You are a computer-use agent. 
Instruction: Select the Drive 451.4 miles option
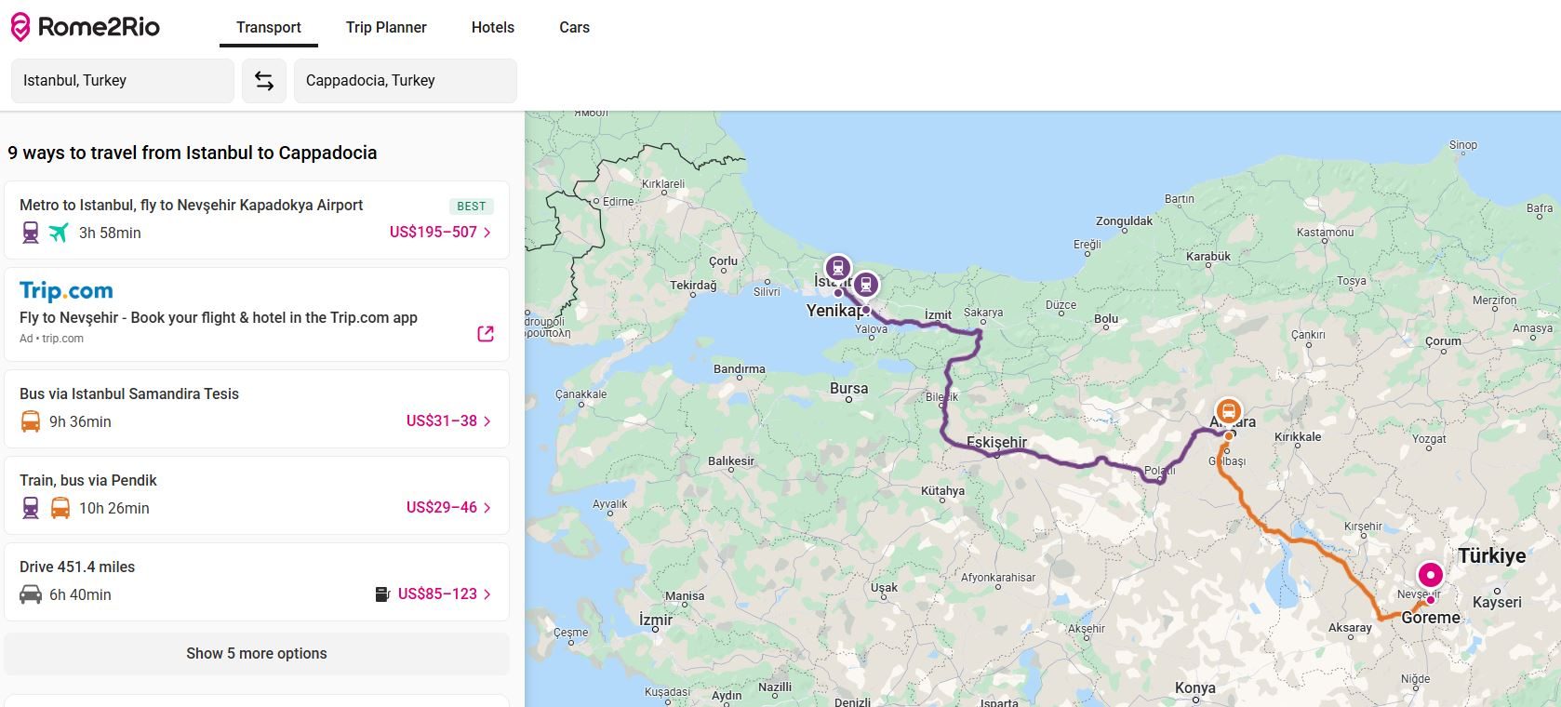point(186,567)
